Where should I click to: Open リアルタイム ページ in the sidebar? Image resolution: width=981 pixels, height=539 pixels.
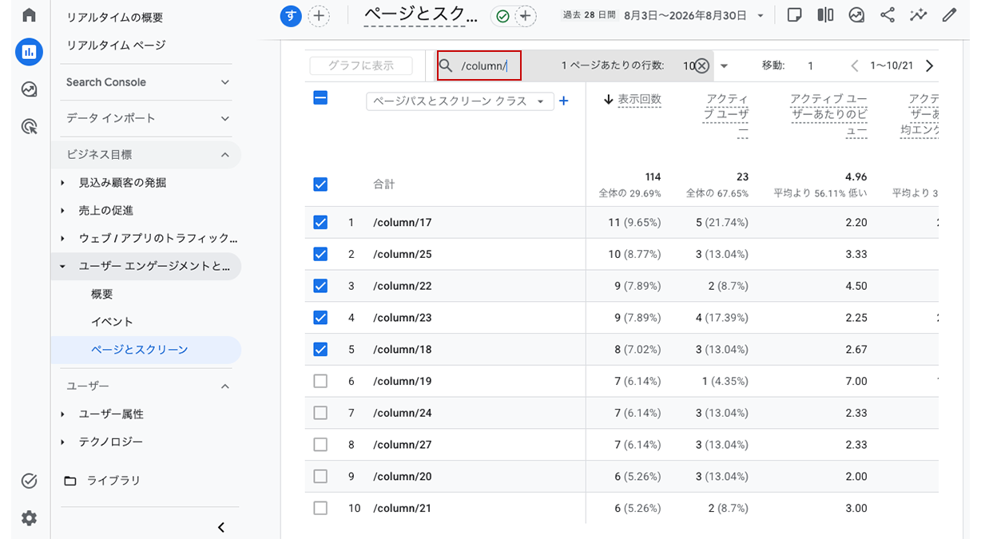pos(116,46)
